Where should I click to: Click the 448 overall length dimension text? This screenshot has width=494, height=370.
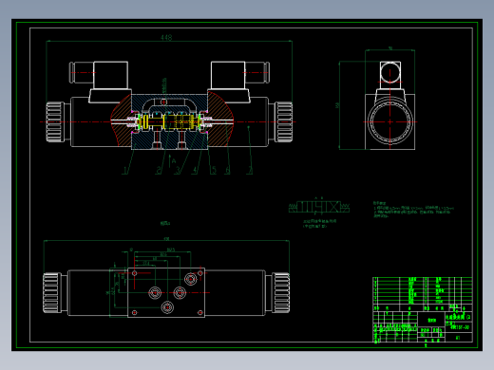coord(166,37)
